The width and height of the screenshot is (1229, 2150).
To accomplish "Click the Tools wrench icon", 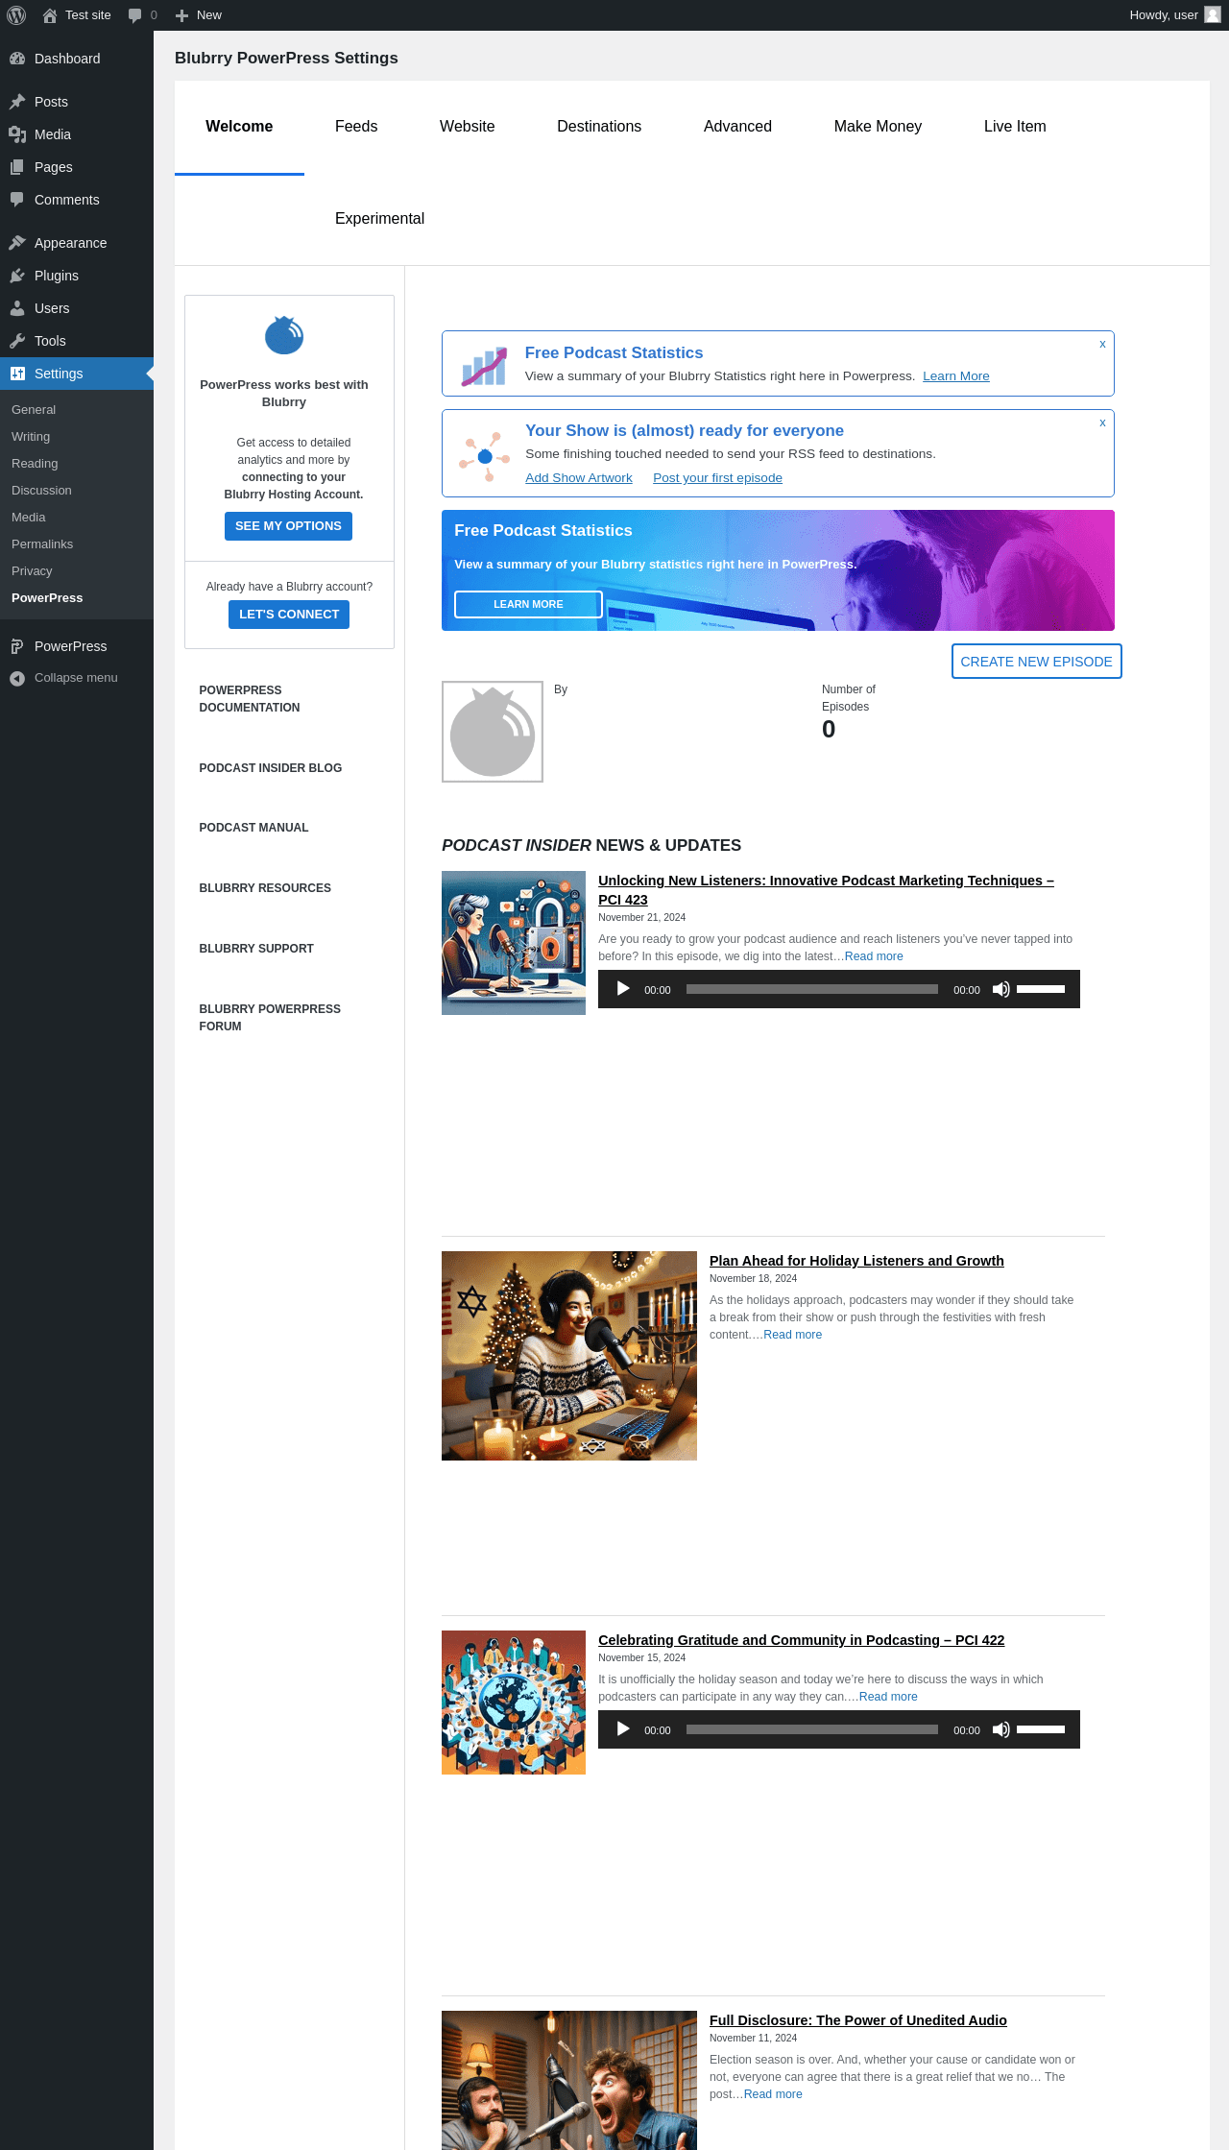I will pyautogui.click(x=17, y=341).
